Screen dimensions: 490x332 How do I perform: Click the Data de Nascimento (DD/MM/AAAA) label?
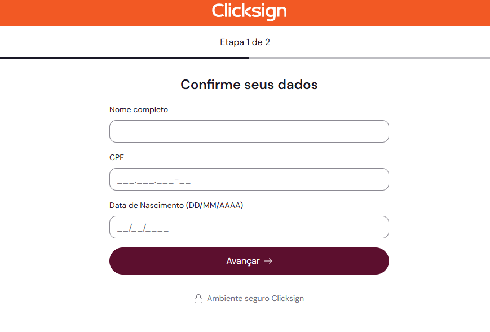coord(176,205)
